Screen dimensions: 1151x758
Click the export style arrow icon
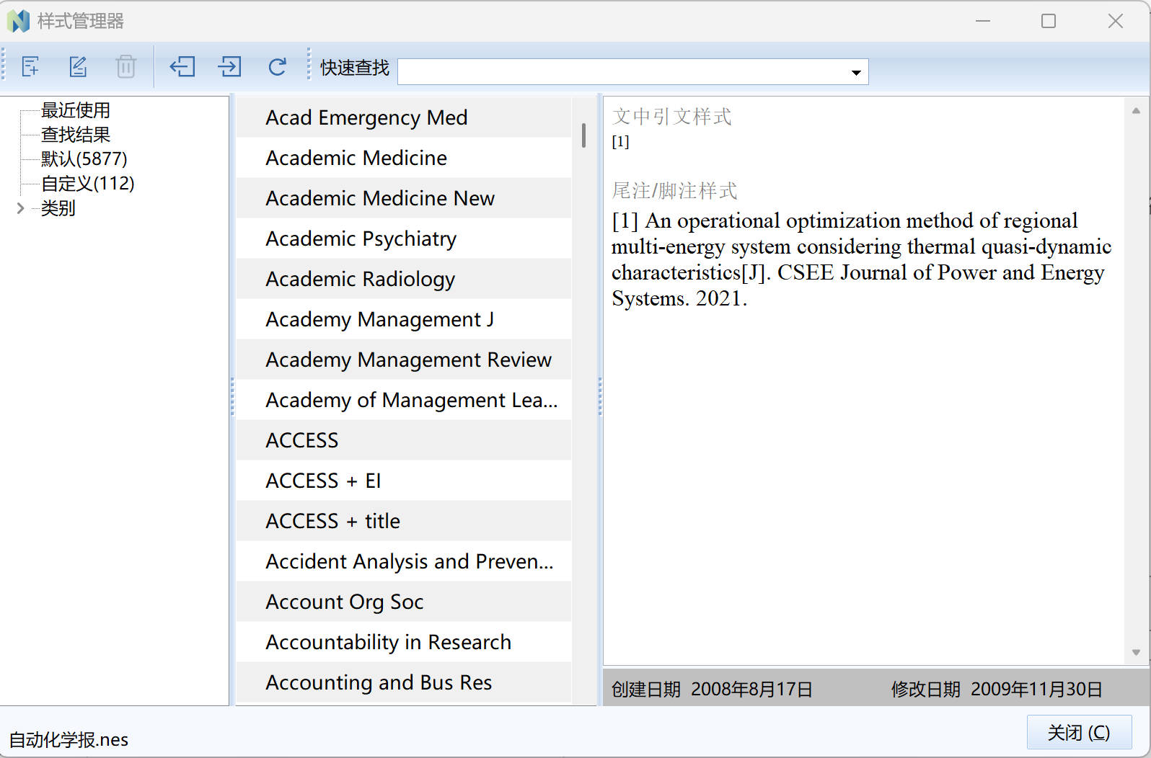(229, 67)
